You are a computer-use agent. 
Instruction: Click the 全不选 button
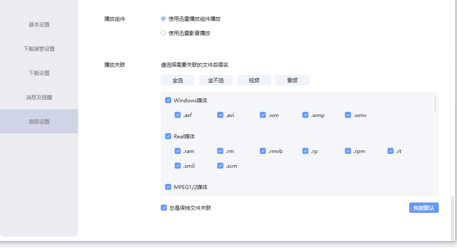point(215,80)
